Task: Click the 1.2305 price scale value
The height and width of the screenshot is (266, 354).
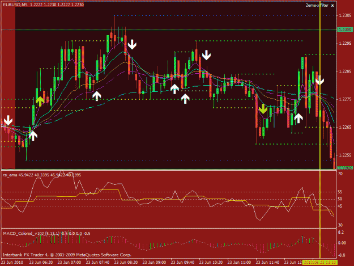Action: [345, 15]
